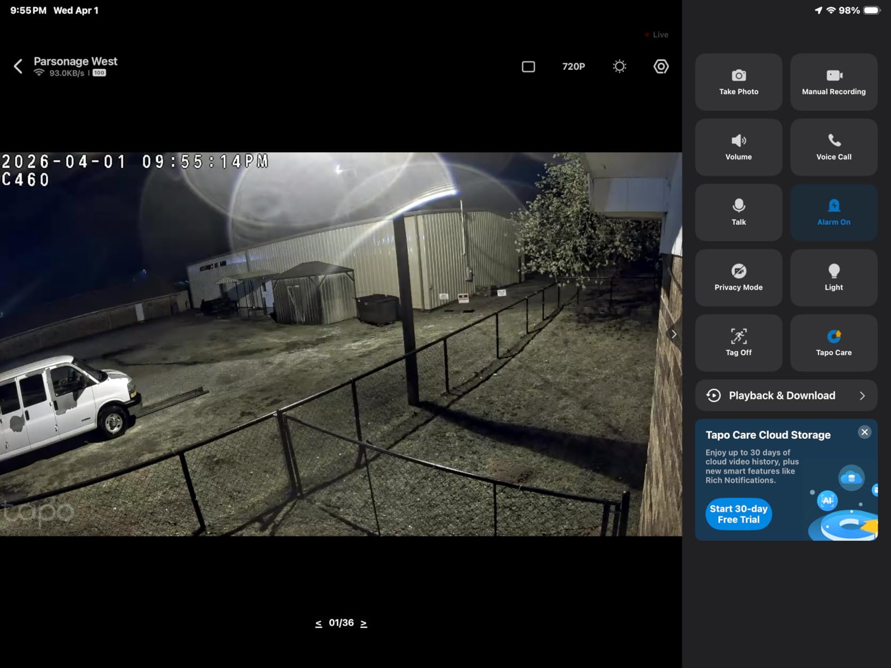The height and width of the screenshot is (668, 891).
Task: Turn off the Alarm On toggle
Action: point(834,212)
